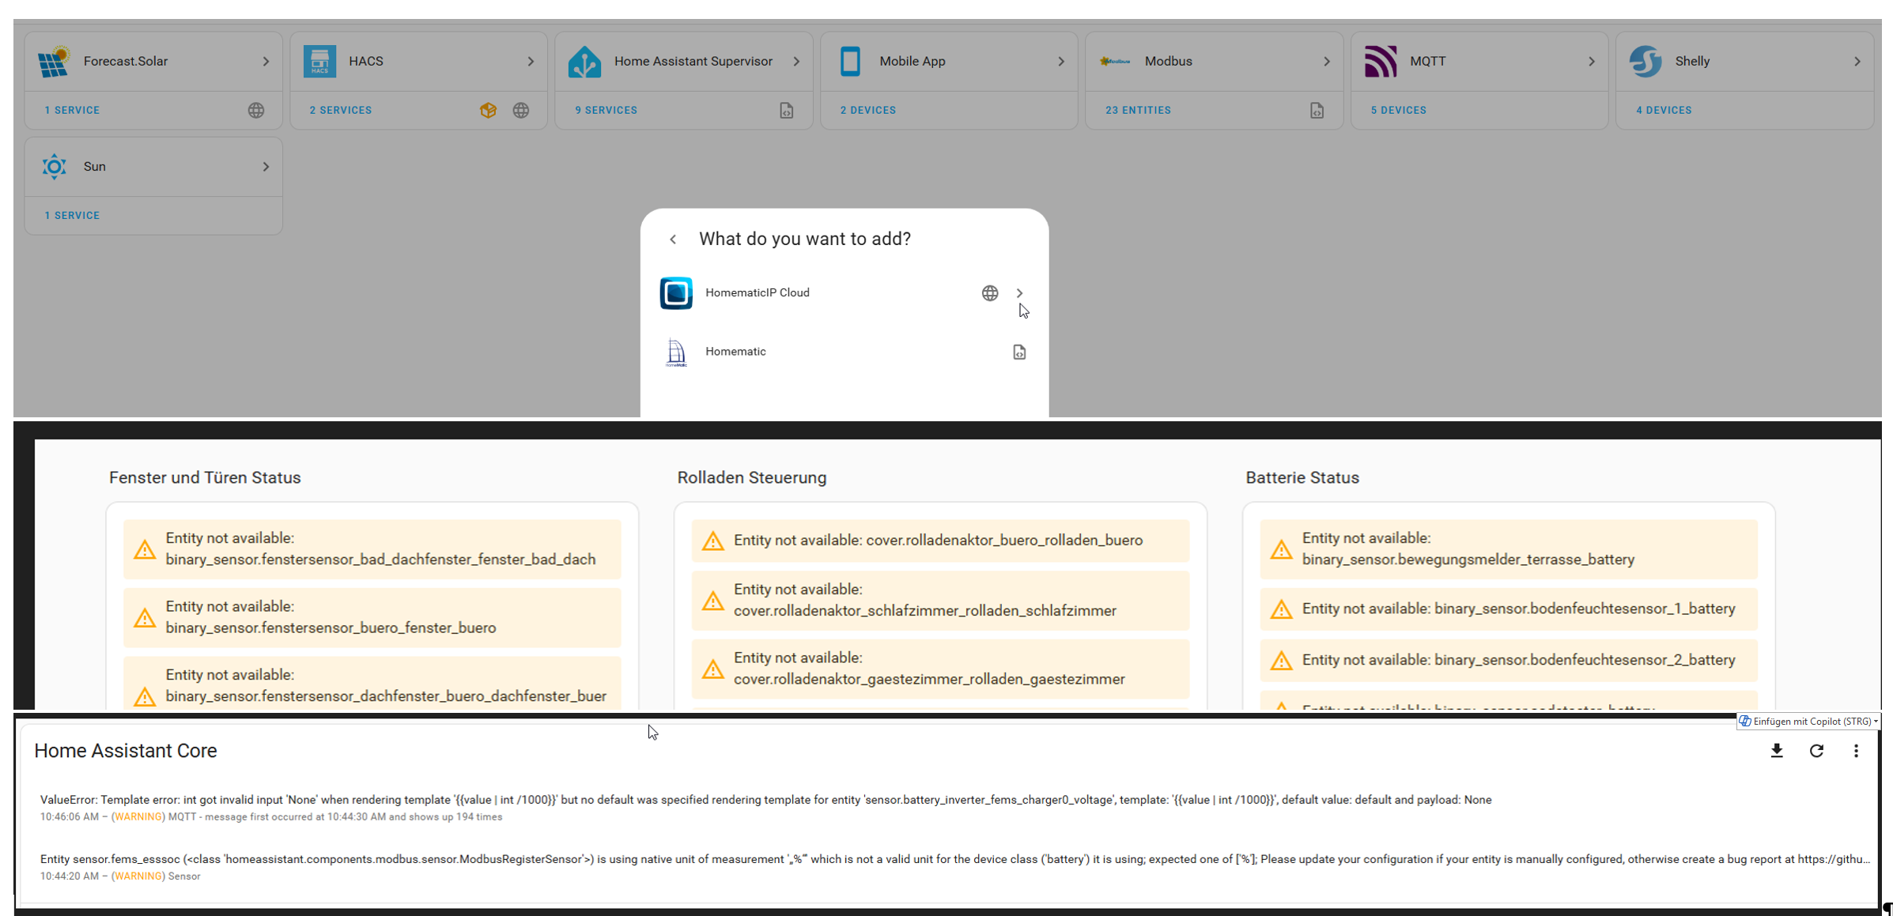This screenshot has width=1893, height=916.
Task: Open the 23 entities list for Modbus
Action: click(1139, 110)
